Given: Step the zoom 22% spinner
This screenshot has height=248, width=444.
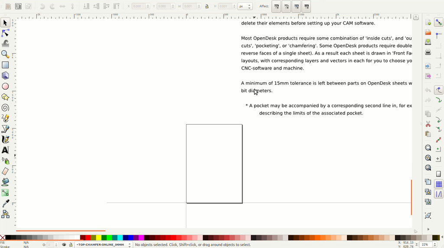Looking at the screenshot, I should [x=434, y=245].
